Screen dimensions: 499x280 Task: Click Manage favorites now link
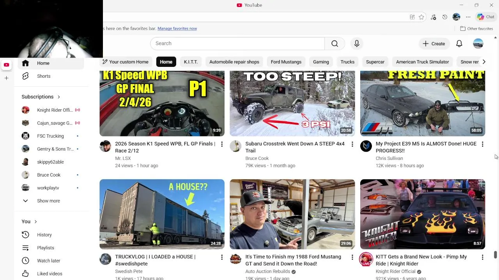177,28
